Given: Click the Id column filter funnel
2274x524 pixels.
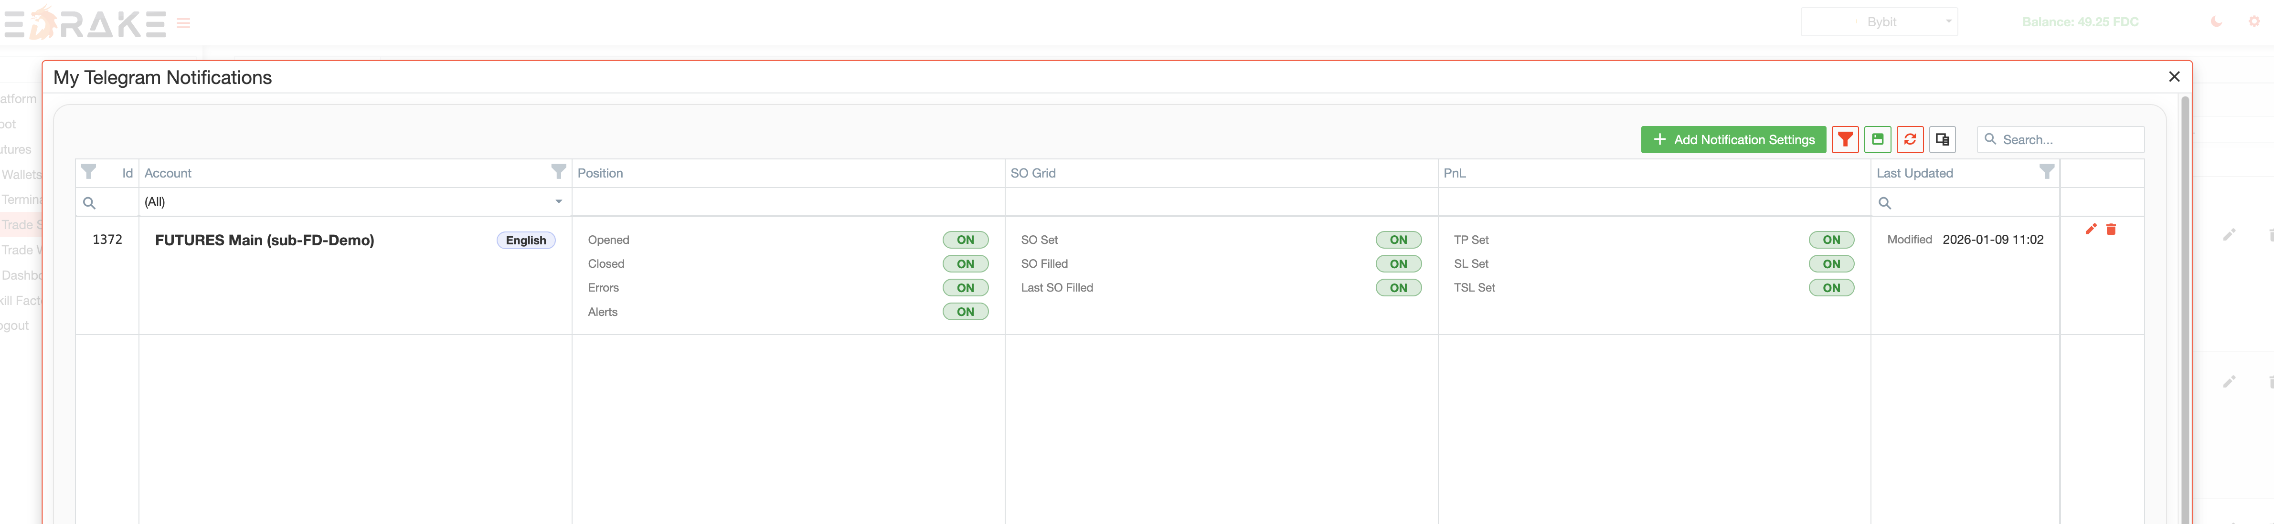Looking at the screenshot, I should (88, 172).
